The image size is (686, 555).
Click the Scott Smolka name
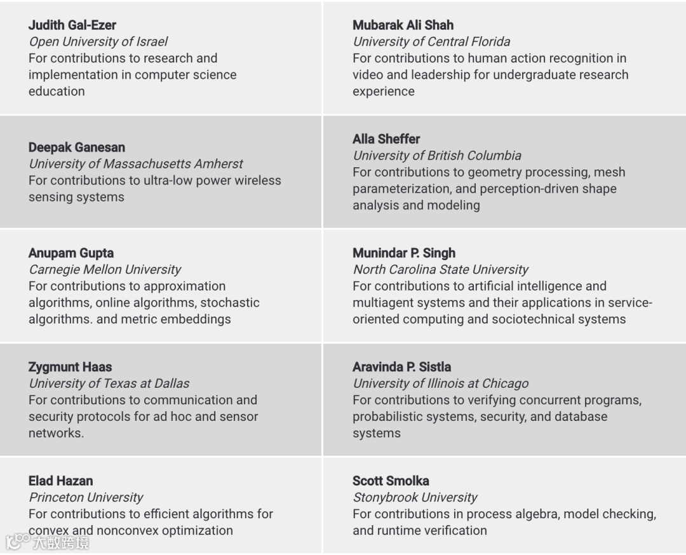click(x=391, y=481)
